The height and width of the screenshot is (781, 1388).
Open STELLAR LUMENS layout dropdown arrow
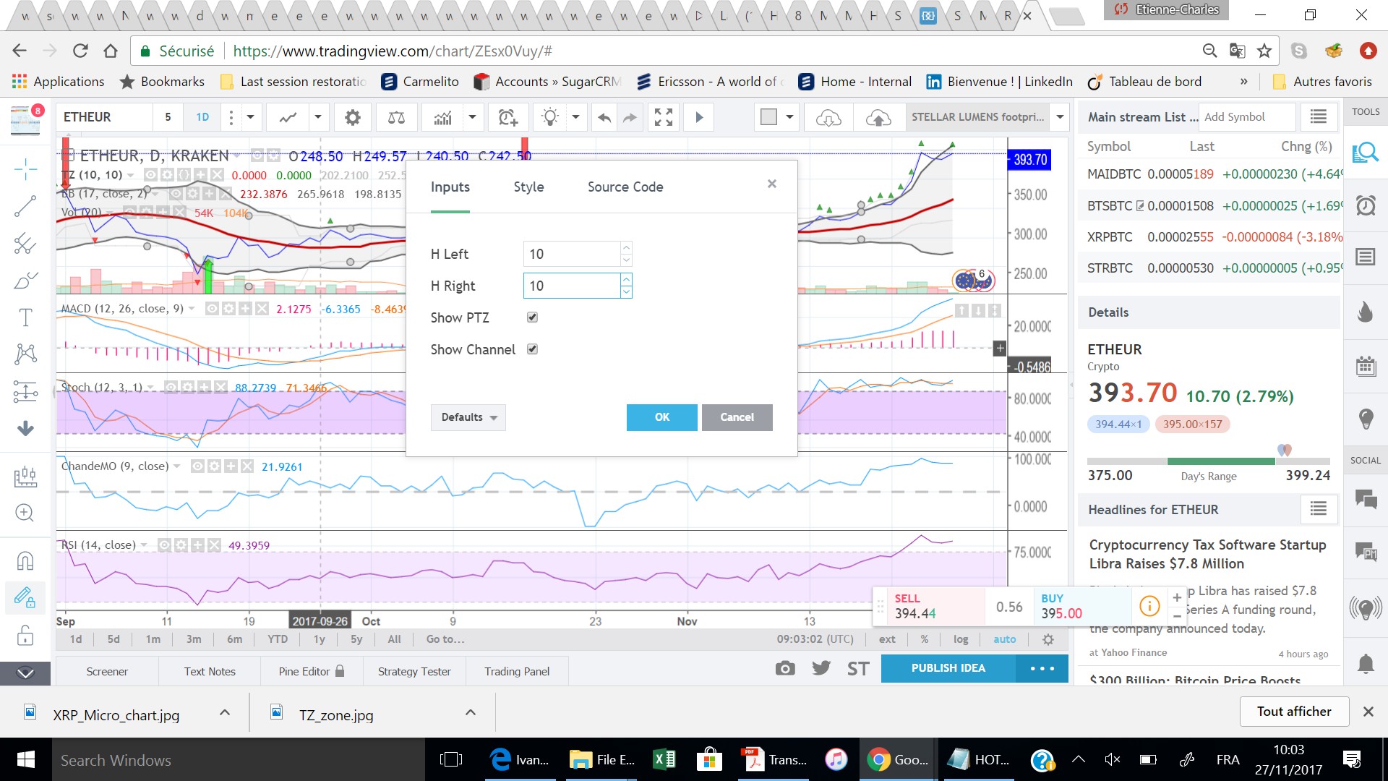tap(1060, 117)
